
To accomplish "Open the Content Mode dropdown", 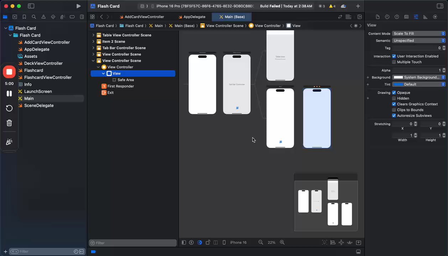I will click(x=419, y=33).
